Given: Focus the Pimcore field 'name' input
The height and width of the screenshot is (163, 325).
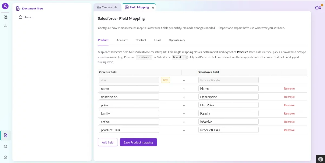Looking at the screenshot, I should (129, 89).
